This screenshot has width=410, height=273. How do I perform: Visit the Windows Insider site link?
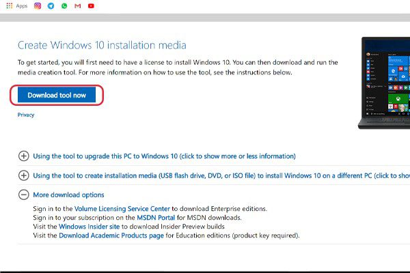[x=89, y=227]
